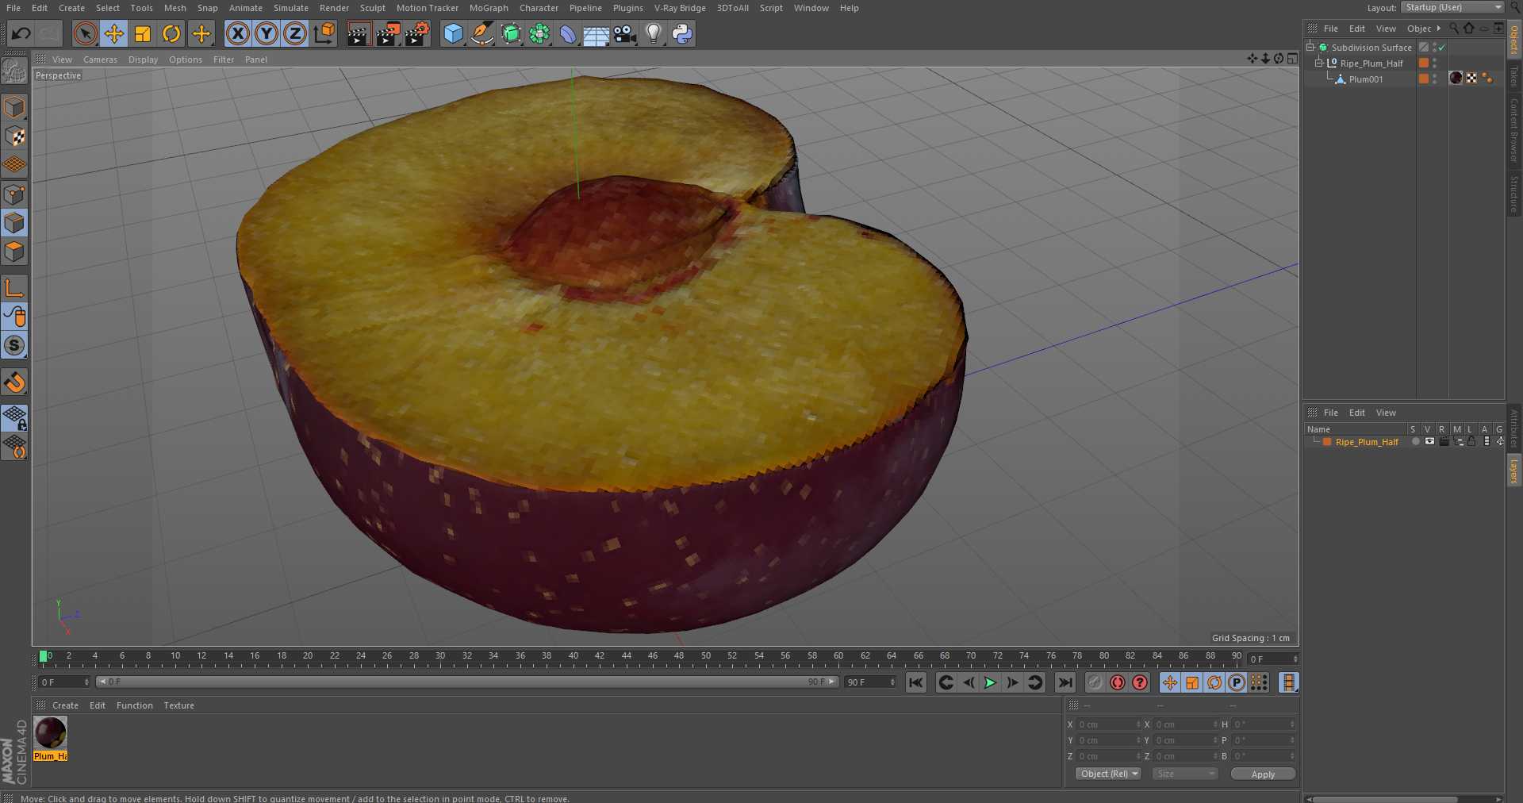Click the record active objects button
The width and height of the screenshot is (1523, 803).
point(1095,682)
